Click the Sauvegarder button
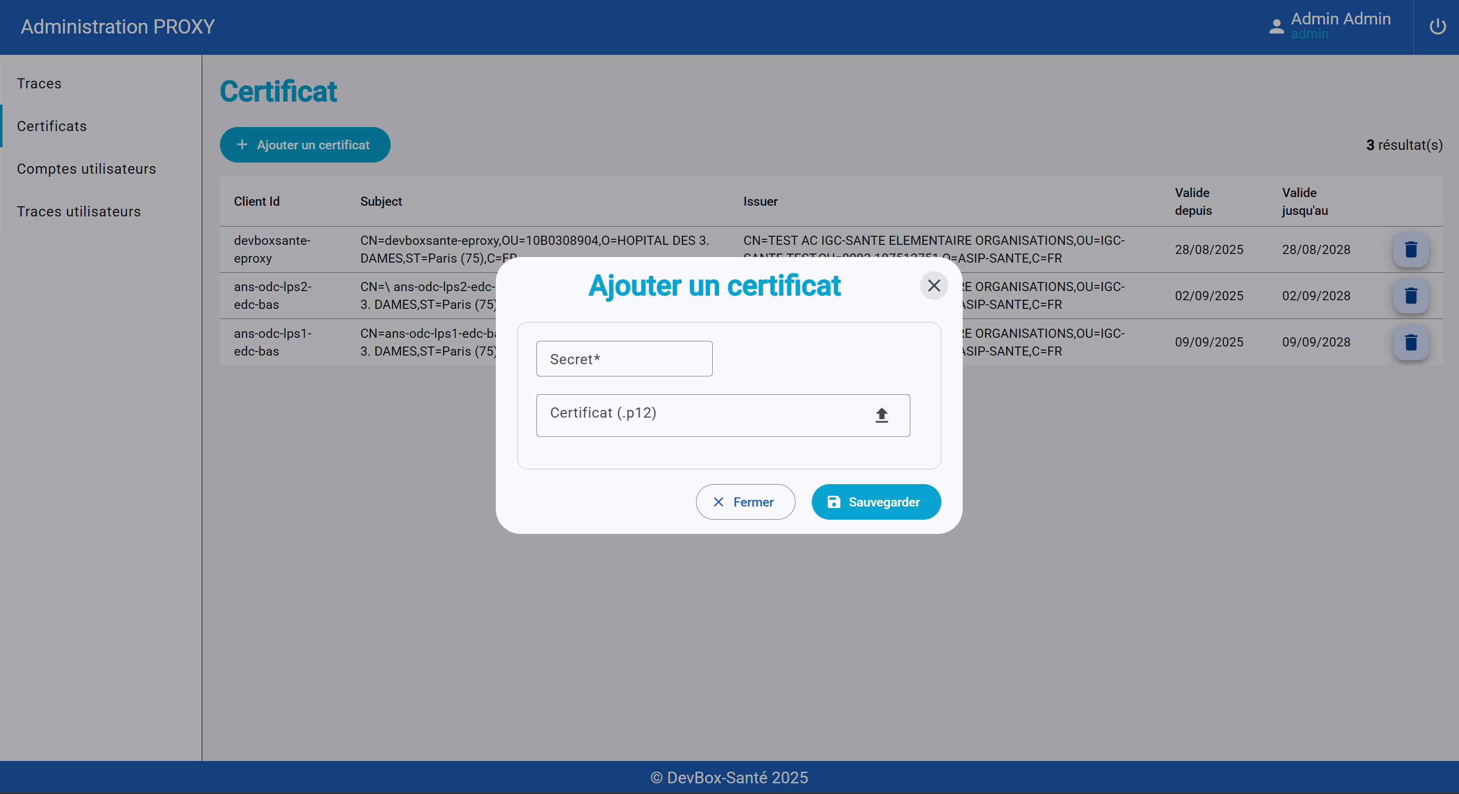The width and height of the screenshot is (1459, 794). (876, 502)
